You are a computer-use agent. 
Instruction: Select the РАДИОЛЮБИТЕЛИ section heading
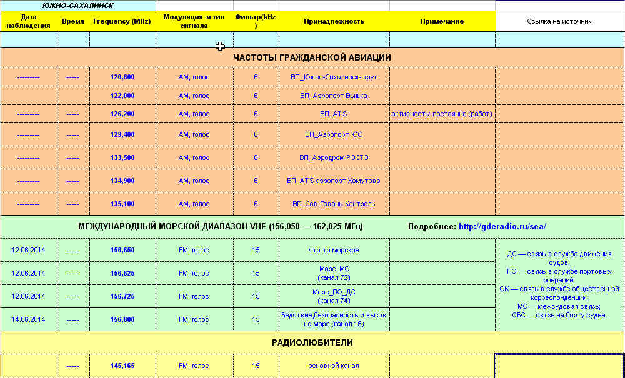click(312, 342)
